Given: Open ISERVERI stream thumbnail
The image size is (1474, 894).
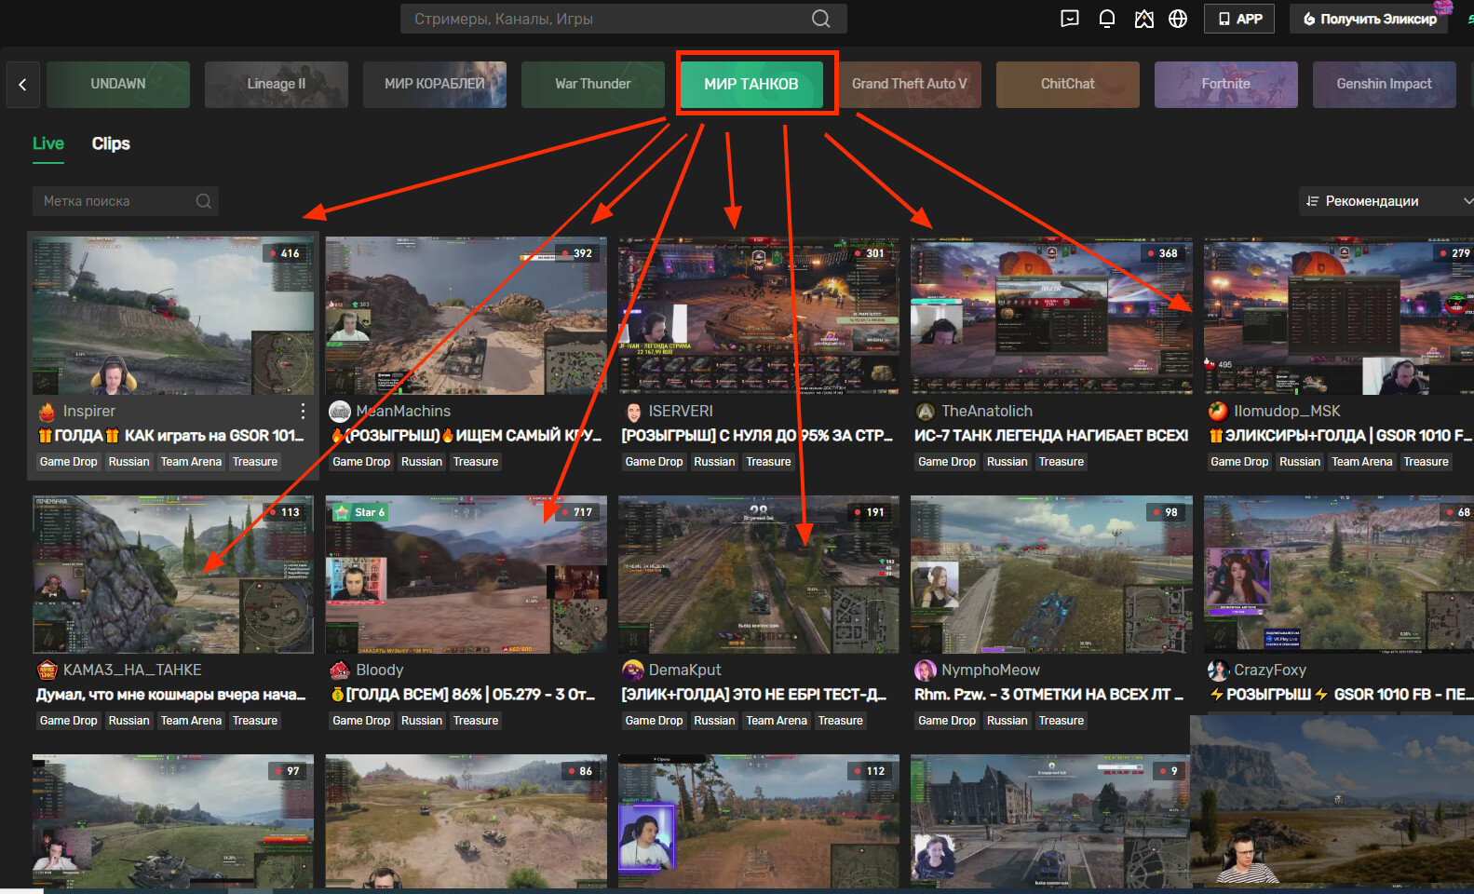Looking at the screenshot, I should (x=759, y=316).
